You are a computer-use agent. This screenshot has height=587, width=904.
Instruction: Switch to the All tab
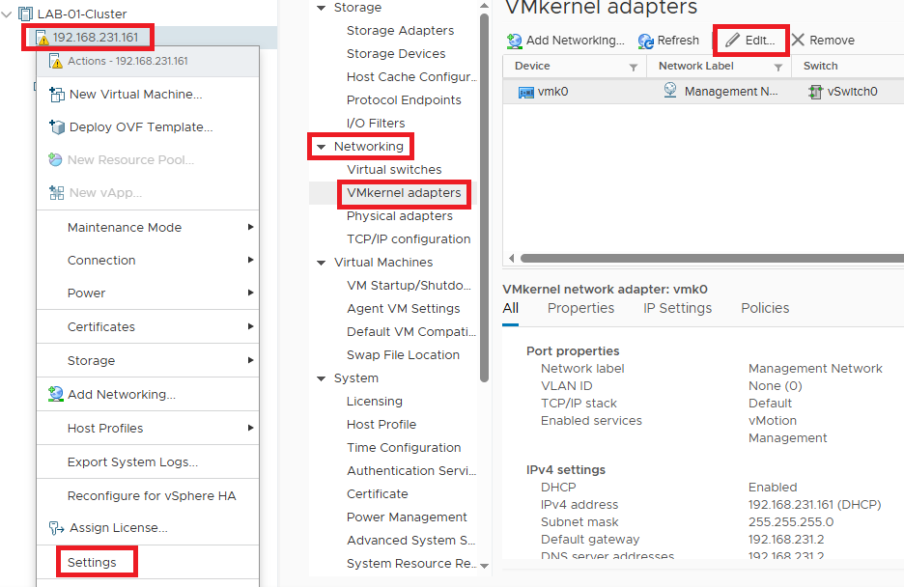510,308
